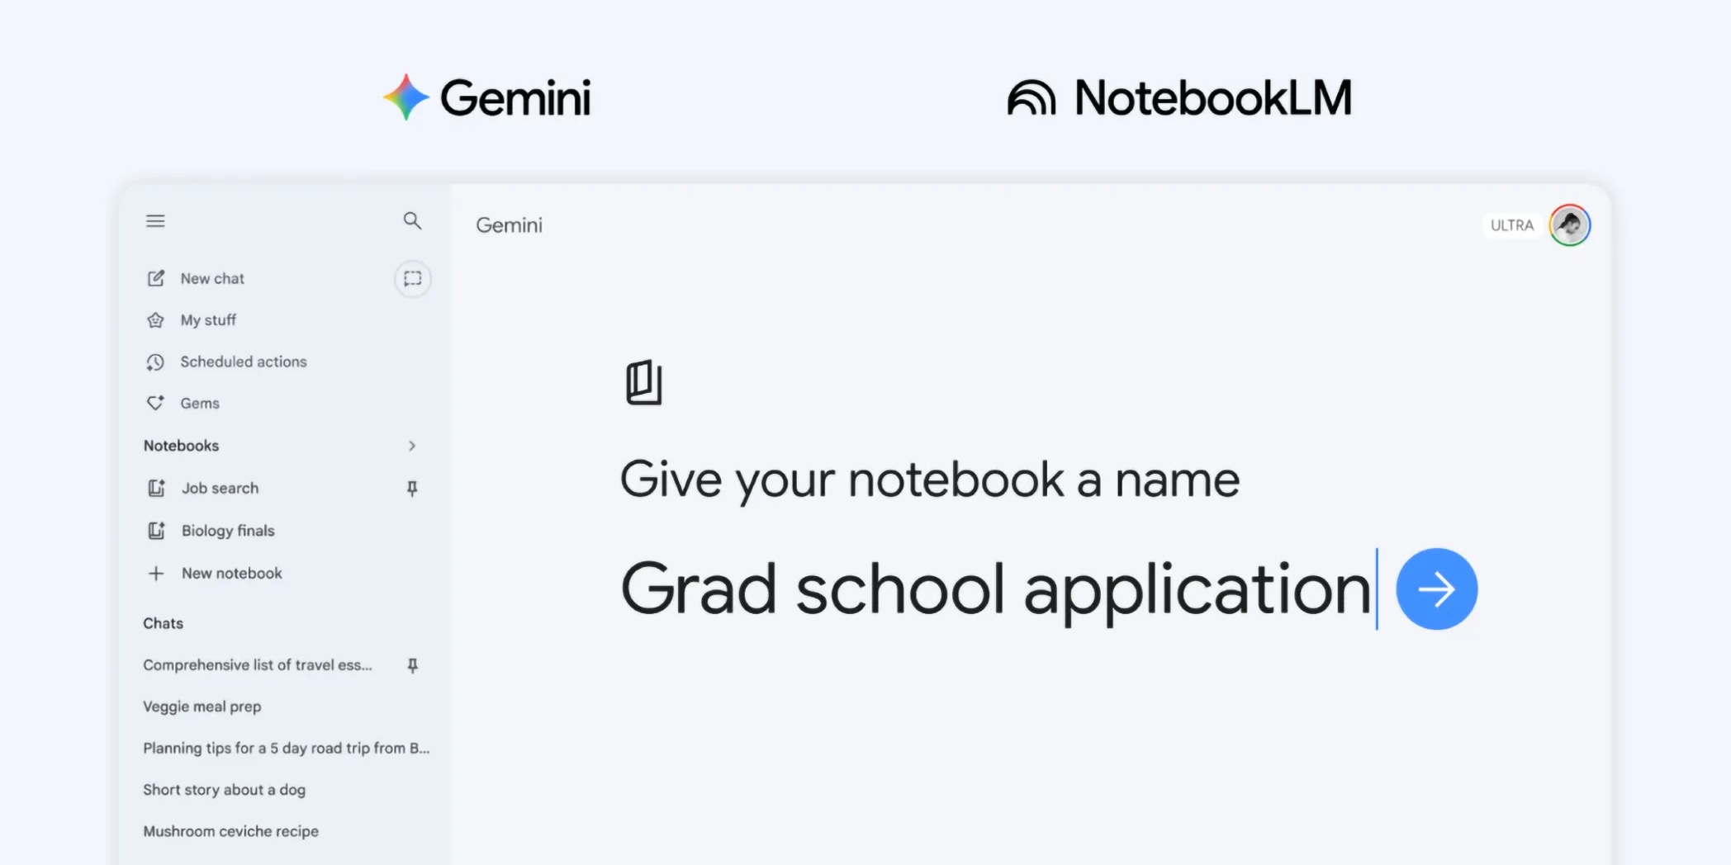Open the Veggie meal prep chat

tap(202, 707)
